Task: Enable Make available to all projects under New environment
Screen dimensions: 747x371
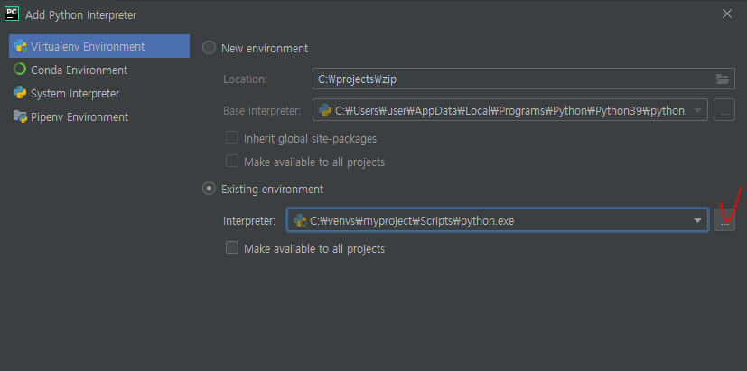Action: click(232, 162)
